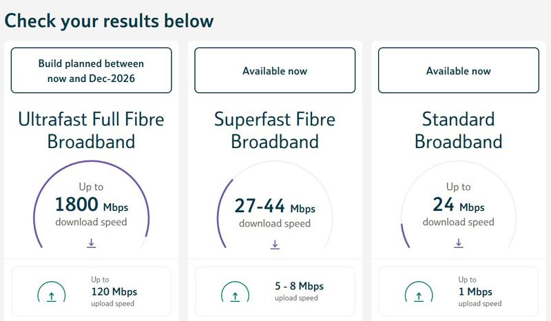The width and height of the screenshot is (551, 321).
Task: Select the Superfast Fibre Broadband heading
Action: [275, 130]
